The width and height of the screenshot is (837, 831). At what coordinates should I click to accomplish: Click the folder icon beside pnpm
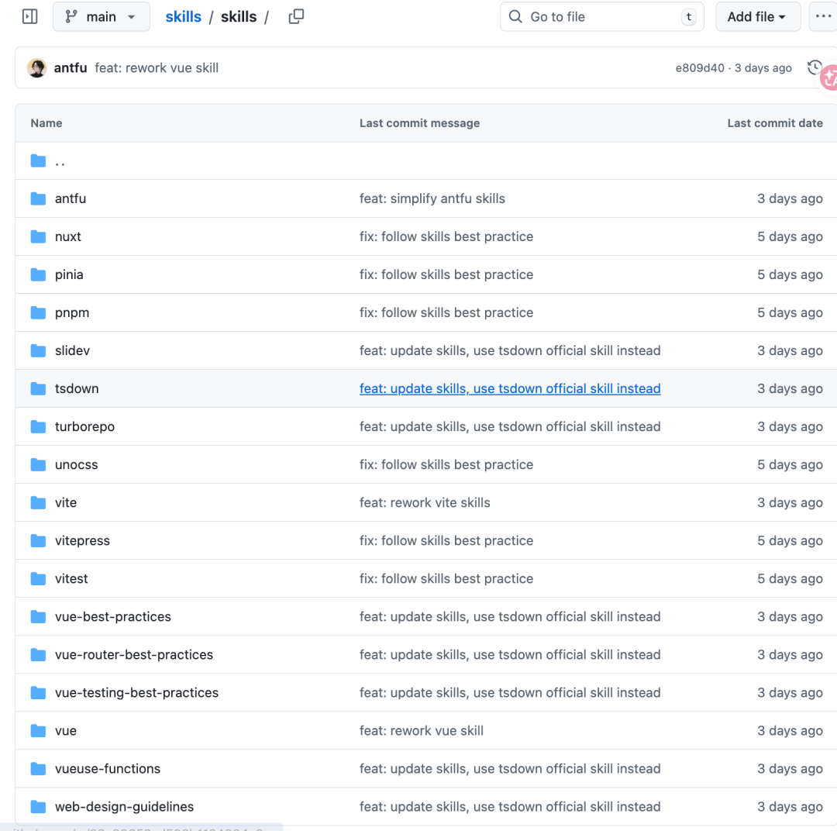pyautogui.click(x=38, y=312)
